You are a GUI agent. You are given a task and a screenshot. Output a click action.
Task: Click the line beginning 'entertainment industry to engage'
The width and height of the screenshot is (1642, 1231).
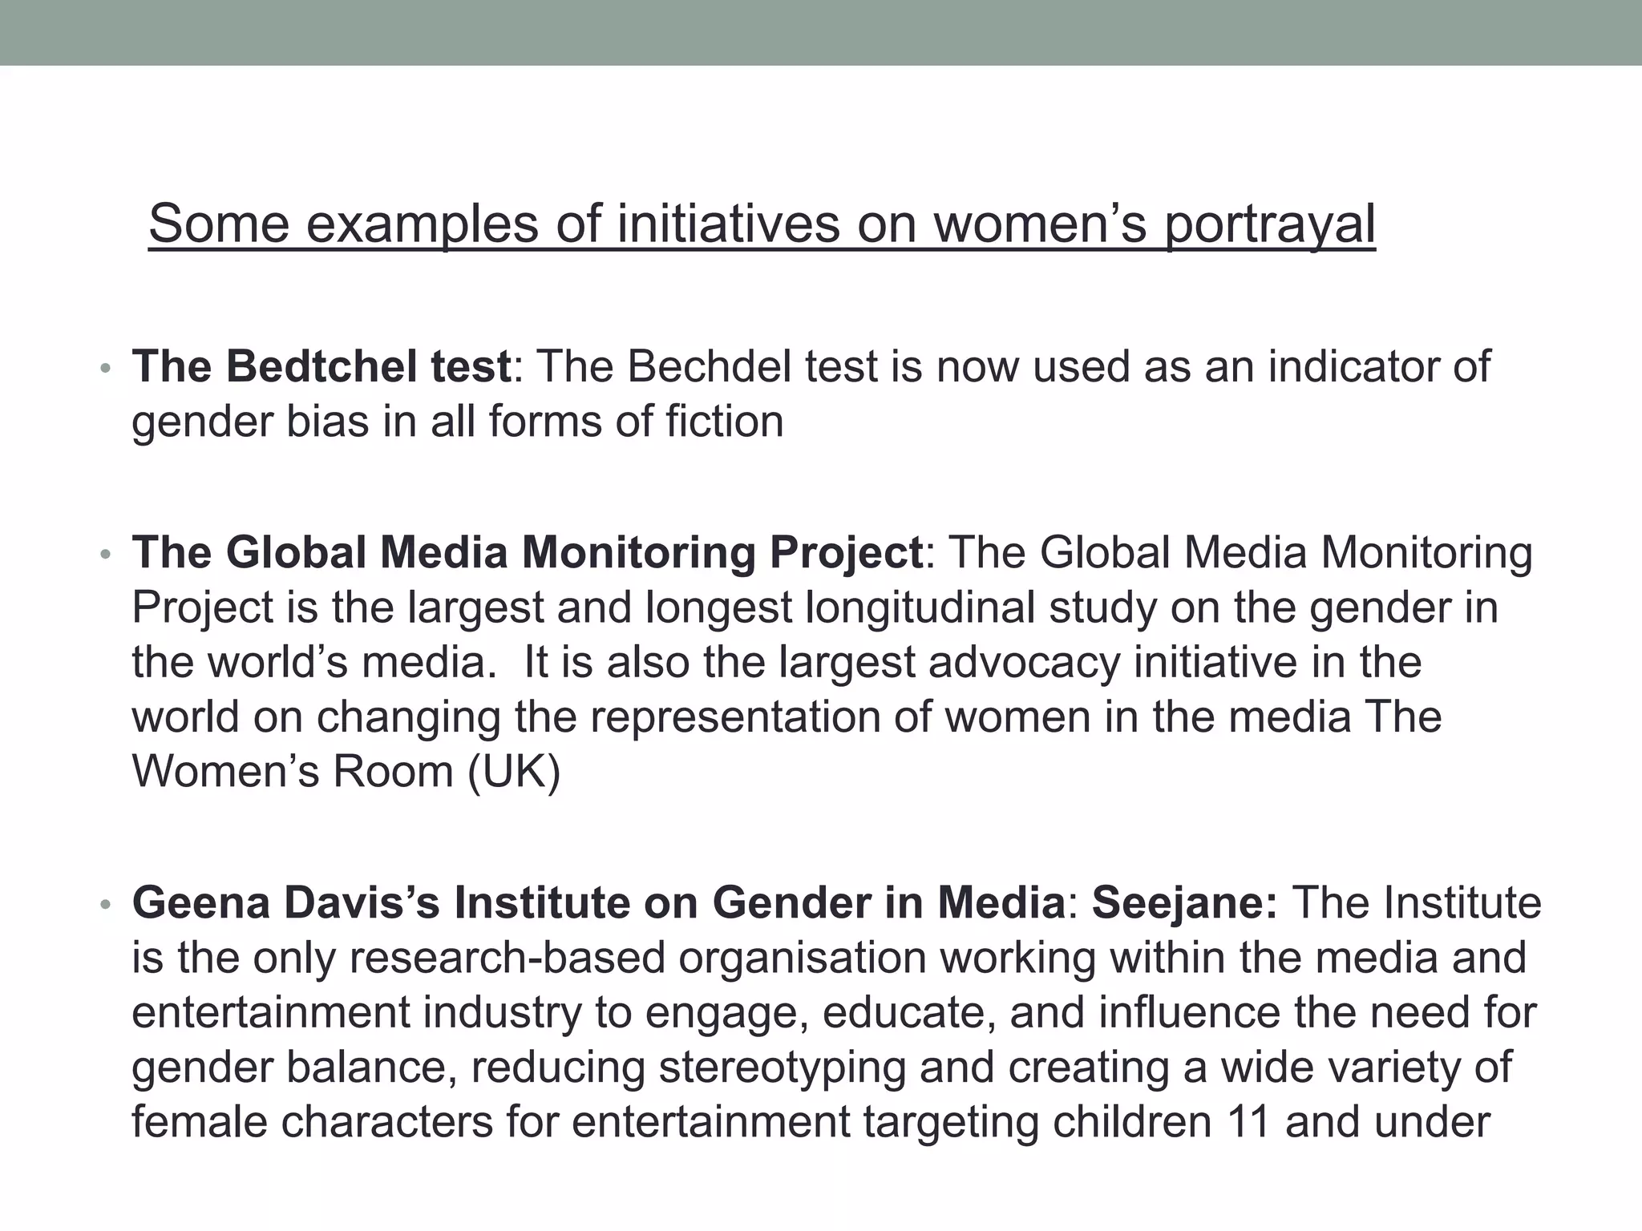(x=835, y=1012)
